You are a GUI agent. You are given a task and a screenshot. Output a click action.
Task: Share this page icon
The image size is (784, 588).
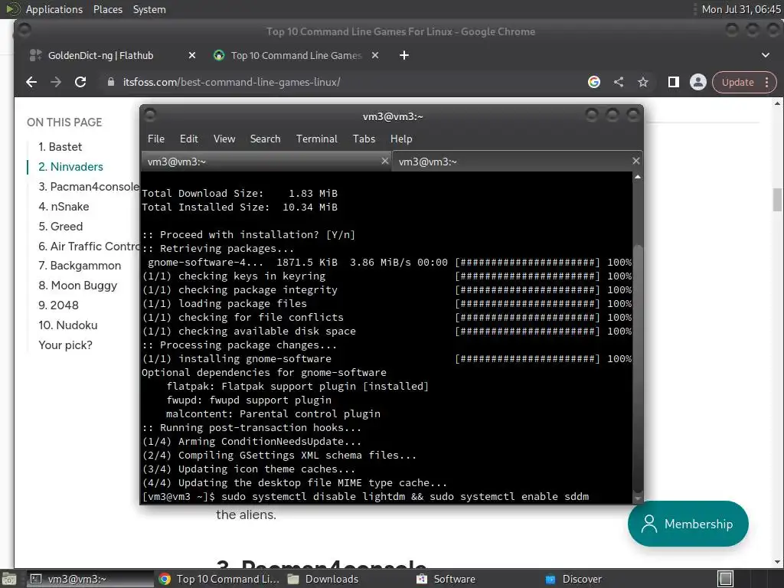click(x=619, y=82)
